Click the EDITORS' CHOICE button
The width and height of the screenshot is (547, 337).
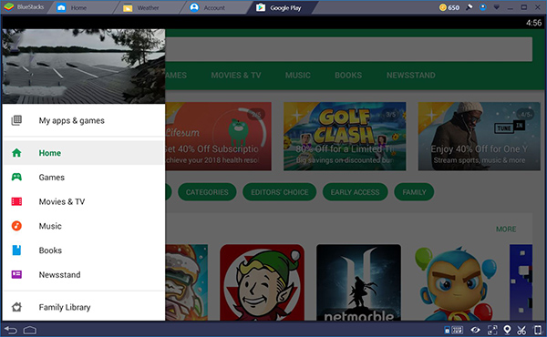280,192
